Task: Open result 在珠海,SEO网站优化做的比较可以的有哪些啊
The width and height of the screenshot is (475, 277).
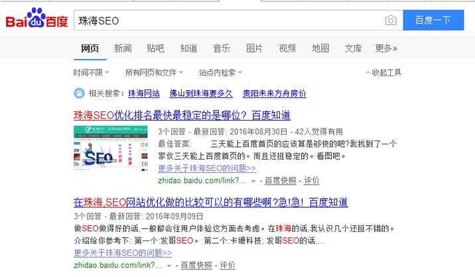Action: (x=210, y=202)
